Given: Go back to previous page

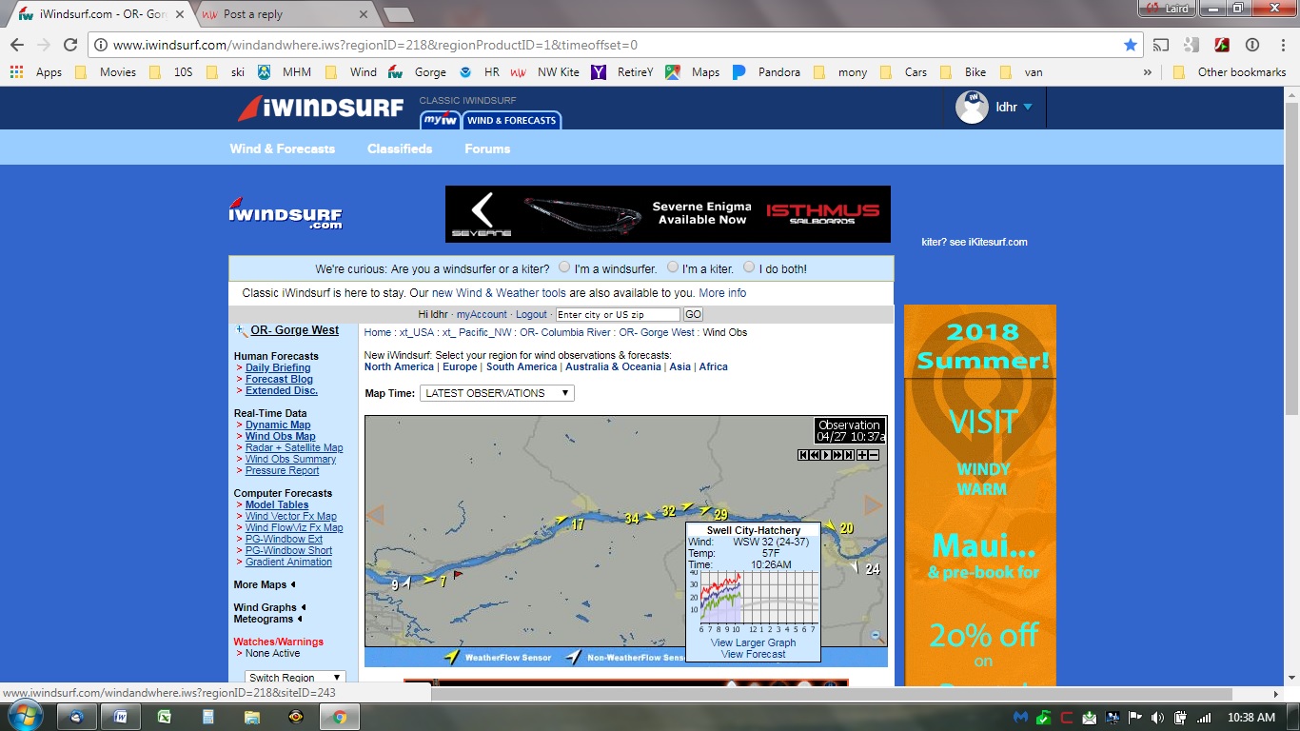Looking at the screenshot, I should [17, 45].
